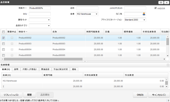Select Product00004 search key cell
The image size is (170, 102).
pyautogui.click(x=35, y=49)
